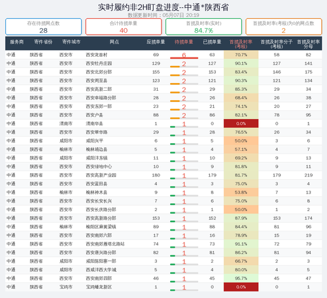Select the 西安长庆路分部 station name
327x298 pixels.
click(101, 210)
